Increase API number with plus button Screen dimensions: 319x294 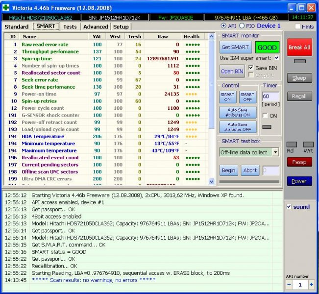point(311,284)
